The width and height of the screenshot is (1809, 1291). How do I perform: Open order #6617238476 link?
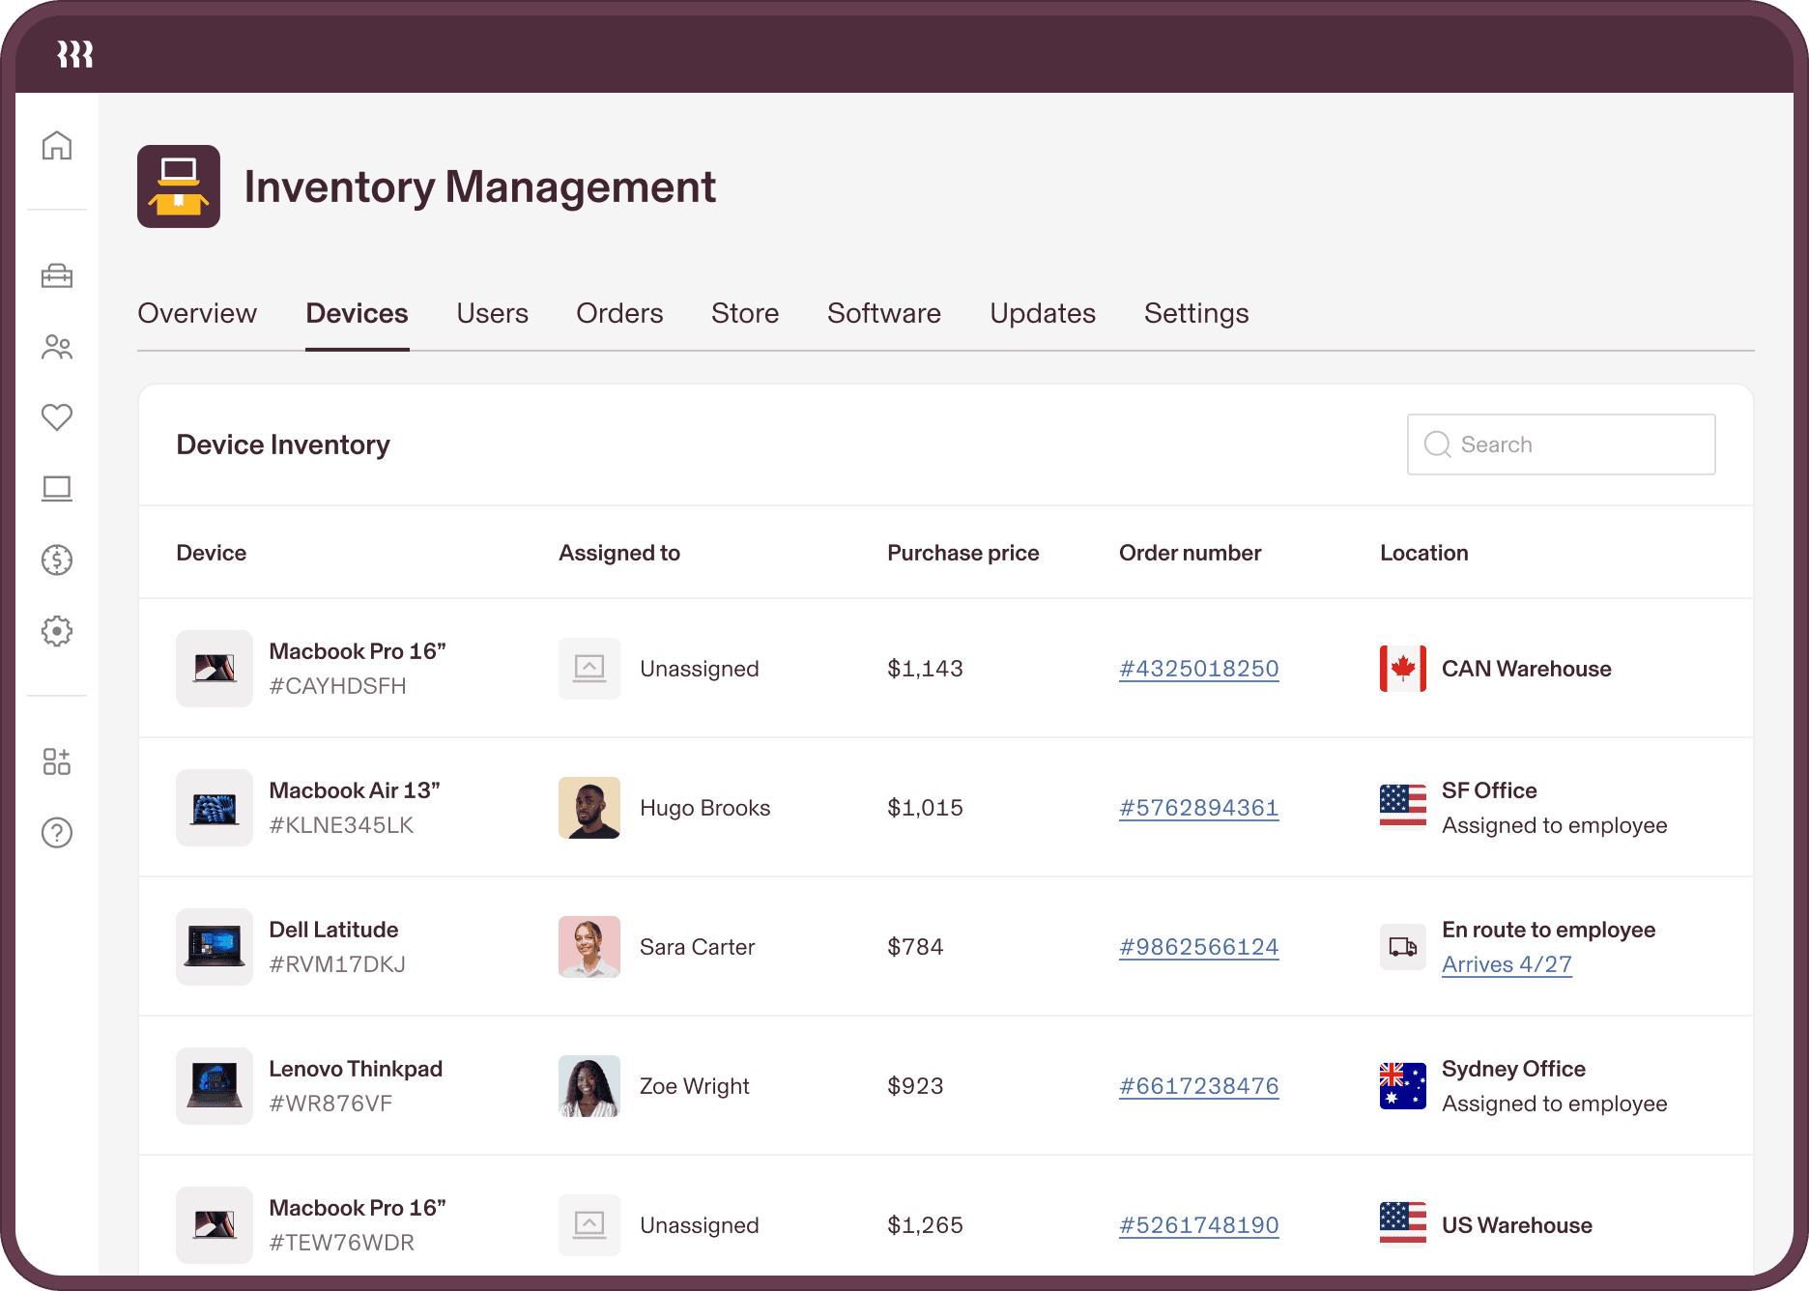pos(1198,1086)
